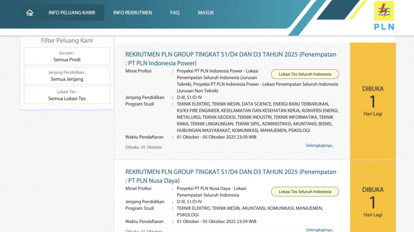The image size is (414, 232).
Task: Select Masuk to log in
Action: 206,13
